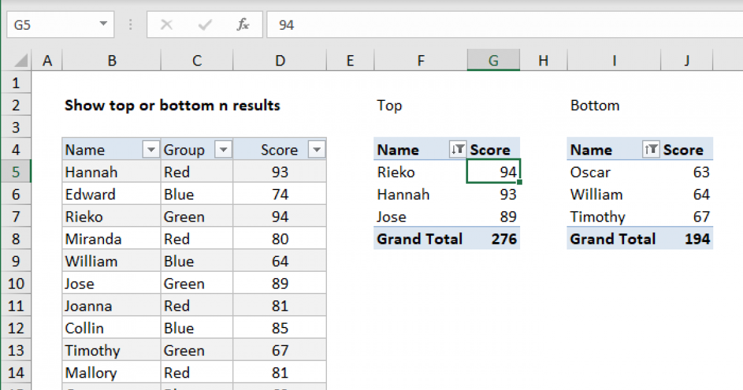Open the Bottom pivot Name sort filter button
The image size is (743, 390).
[651, 150]
